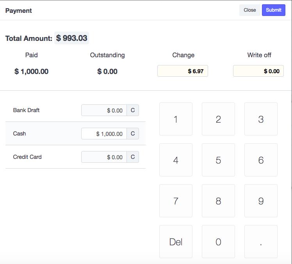Edit the Change amount field

point(182,71)
